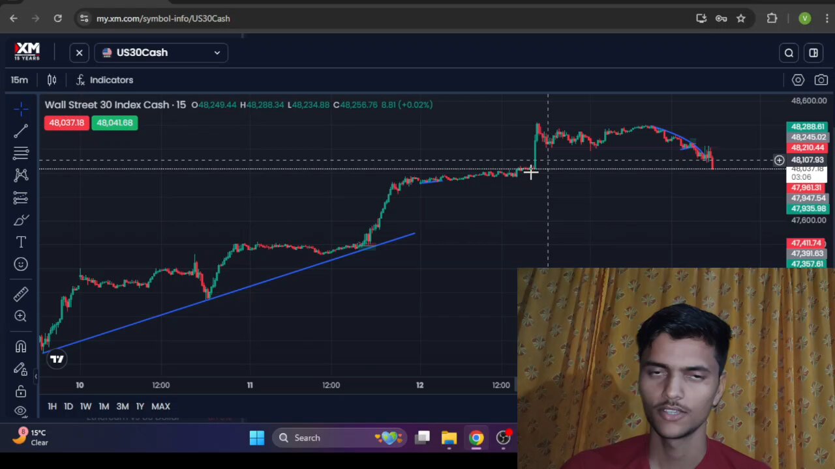Screen dimensions: 835x469
Task: Open the Indicators panel
Action: click(x=104, y=79)
